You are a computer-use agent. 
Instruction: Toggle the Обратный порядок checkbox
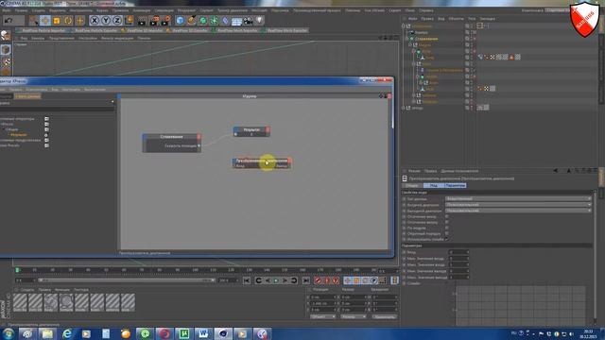coord(447,233)
